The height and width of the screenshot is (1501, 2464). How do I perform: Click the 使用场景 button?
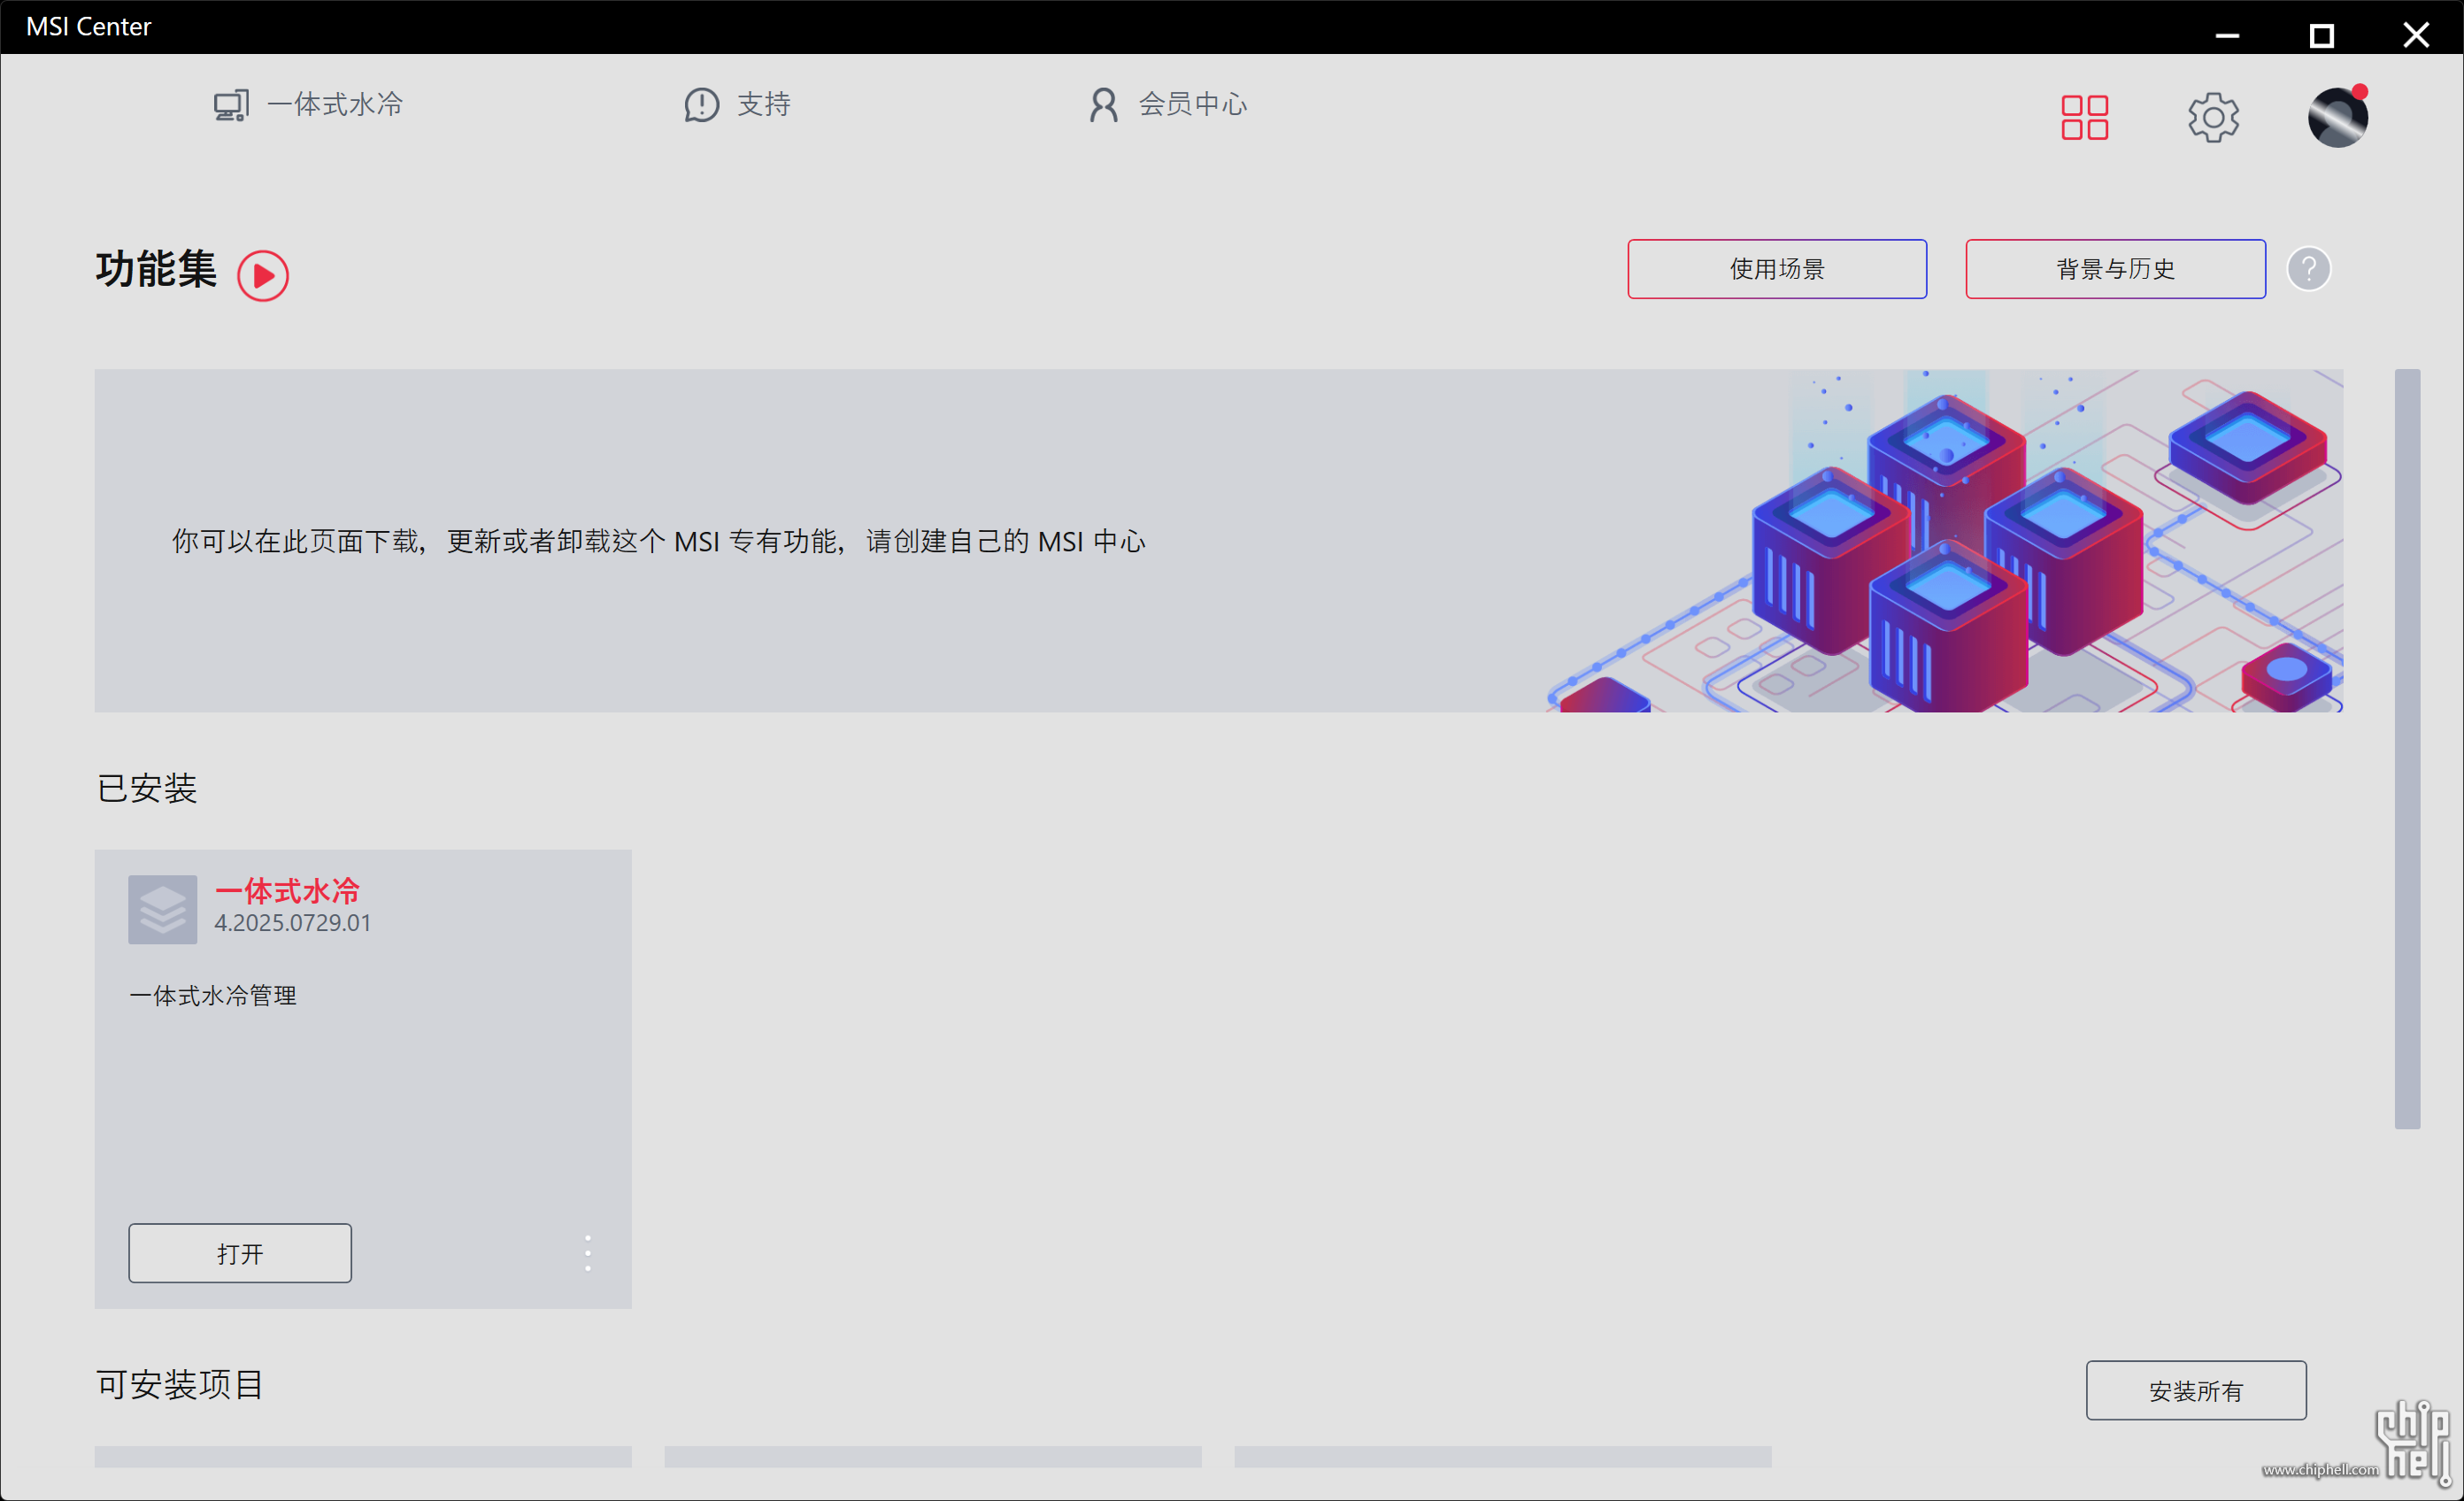1776,268
